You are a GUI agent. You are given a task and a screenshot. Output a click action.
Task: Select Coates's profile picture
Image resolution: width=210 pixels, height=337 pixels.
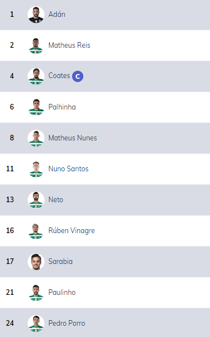[36, 76]
